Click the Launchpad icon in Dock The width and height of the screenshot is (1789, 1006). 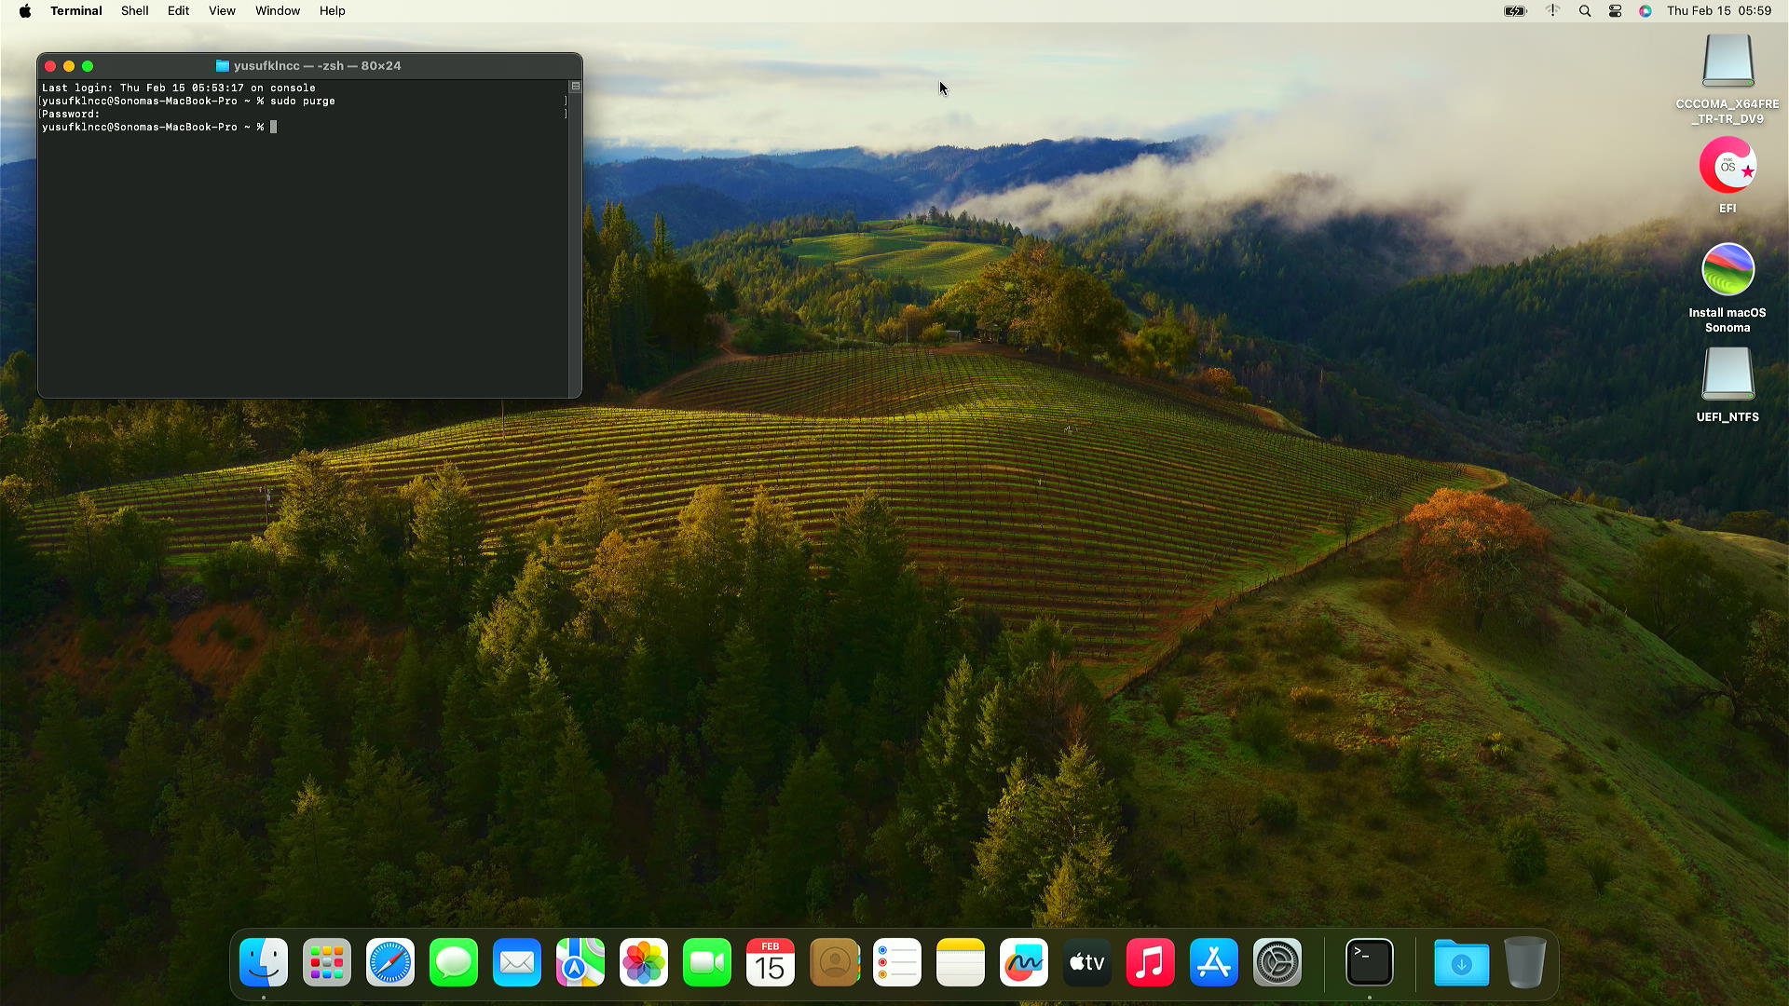point(326,962)
